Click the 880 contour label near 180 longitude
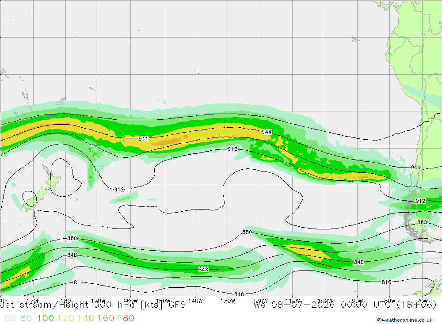Image resolution: width=442 pixels, height=324 pixels. pos(72,238)
